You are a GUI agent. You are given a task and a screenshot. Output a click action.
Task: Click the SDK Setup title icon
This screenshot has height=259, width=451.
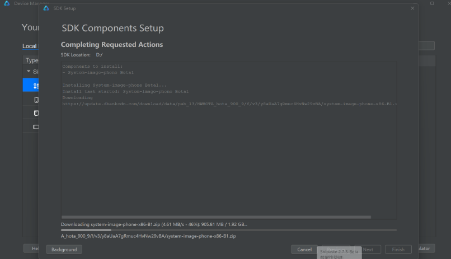[x=46, y=8]
